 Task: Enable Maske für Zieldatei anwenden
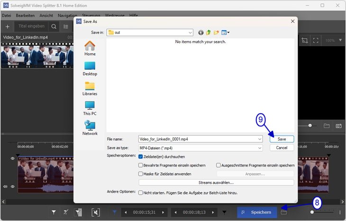click(141, 174)
